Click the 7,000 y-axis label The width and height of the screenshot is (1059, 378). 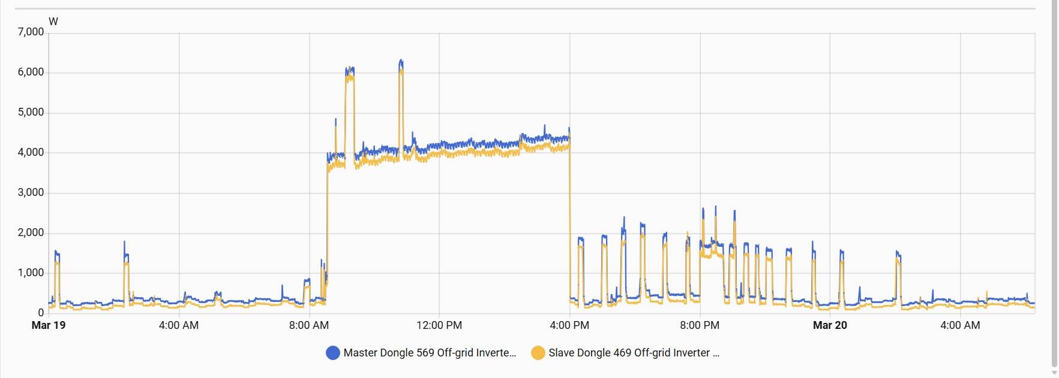31,32
